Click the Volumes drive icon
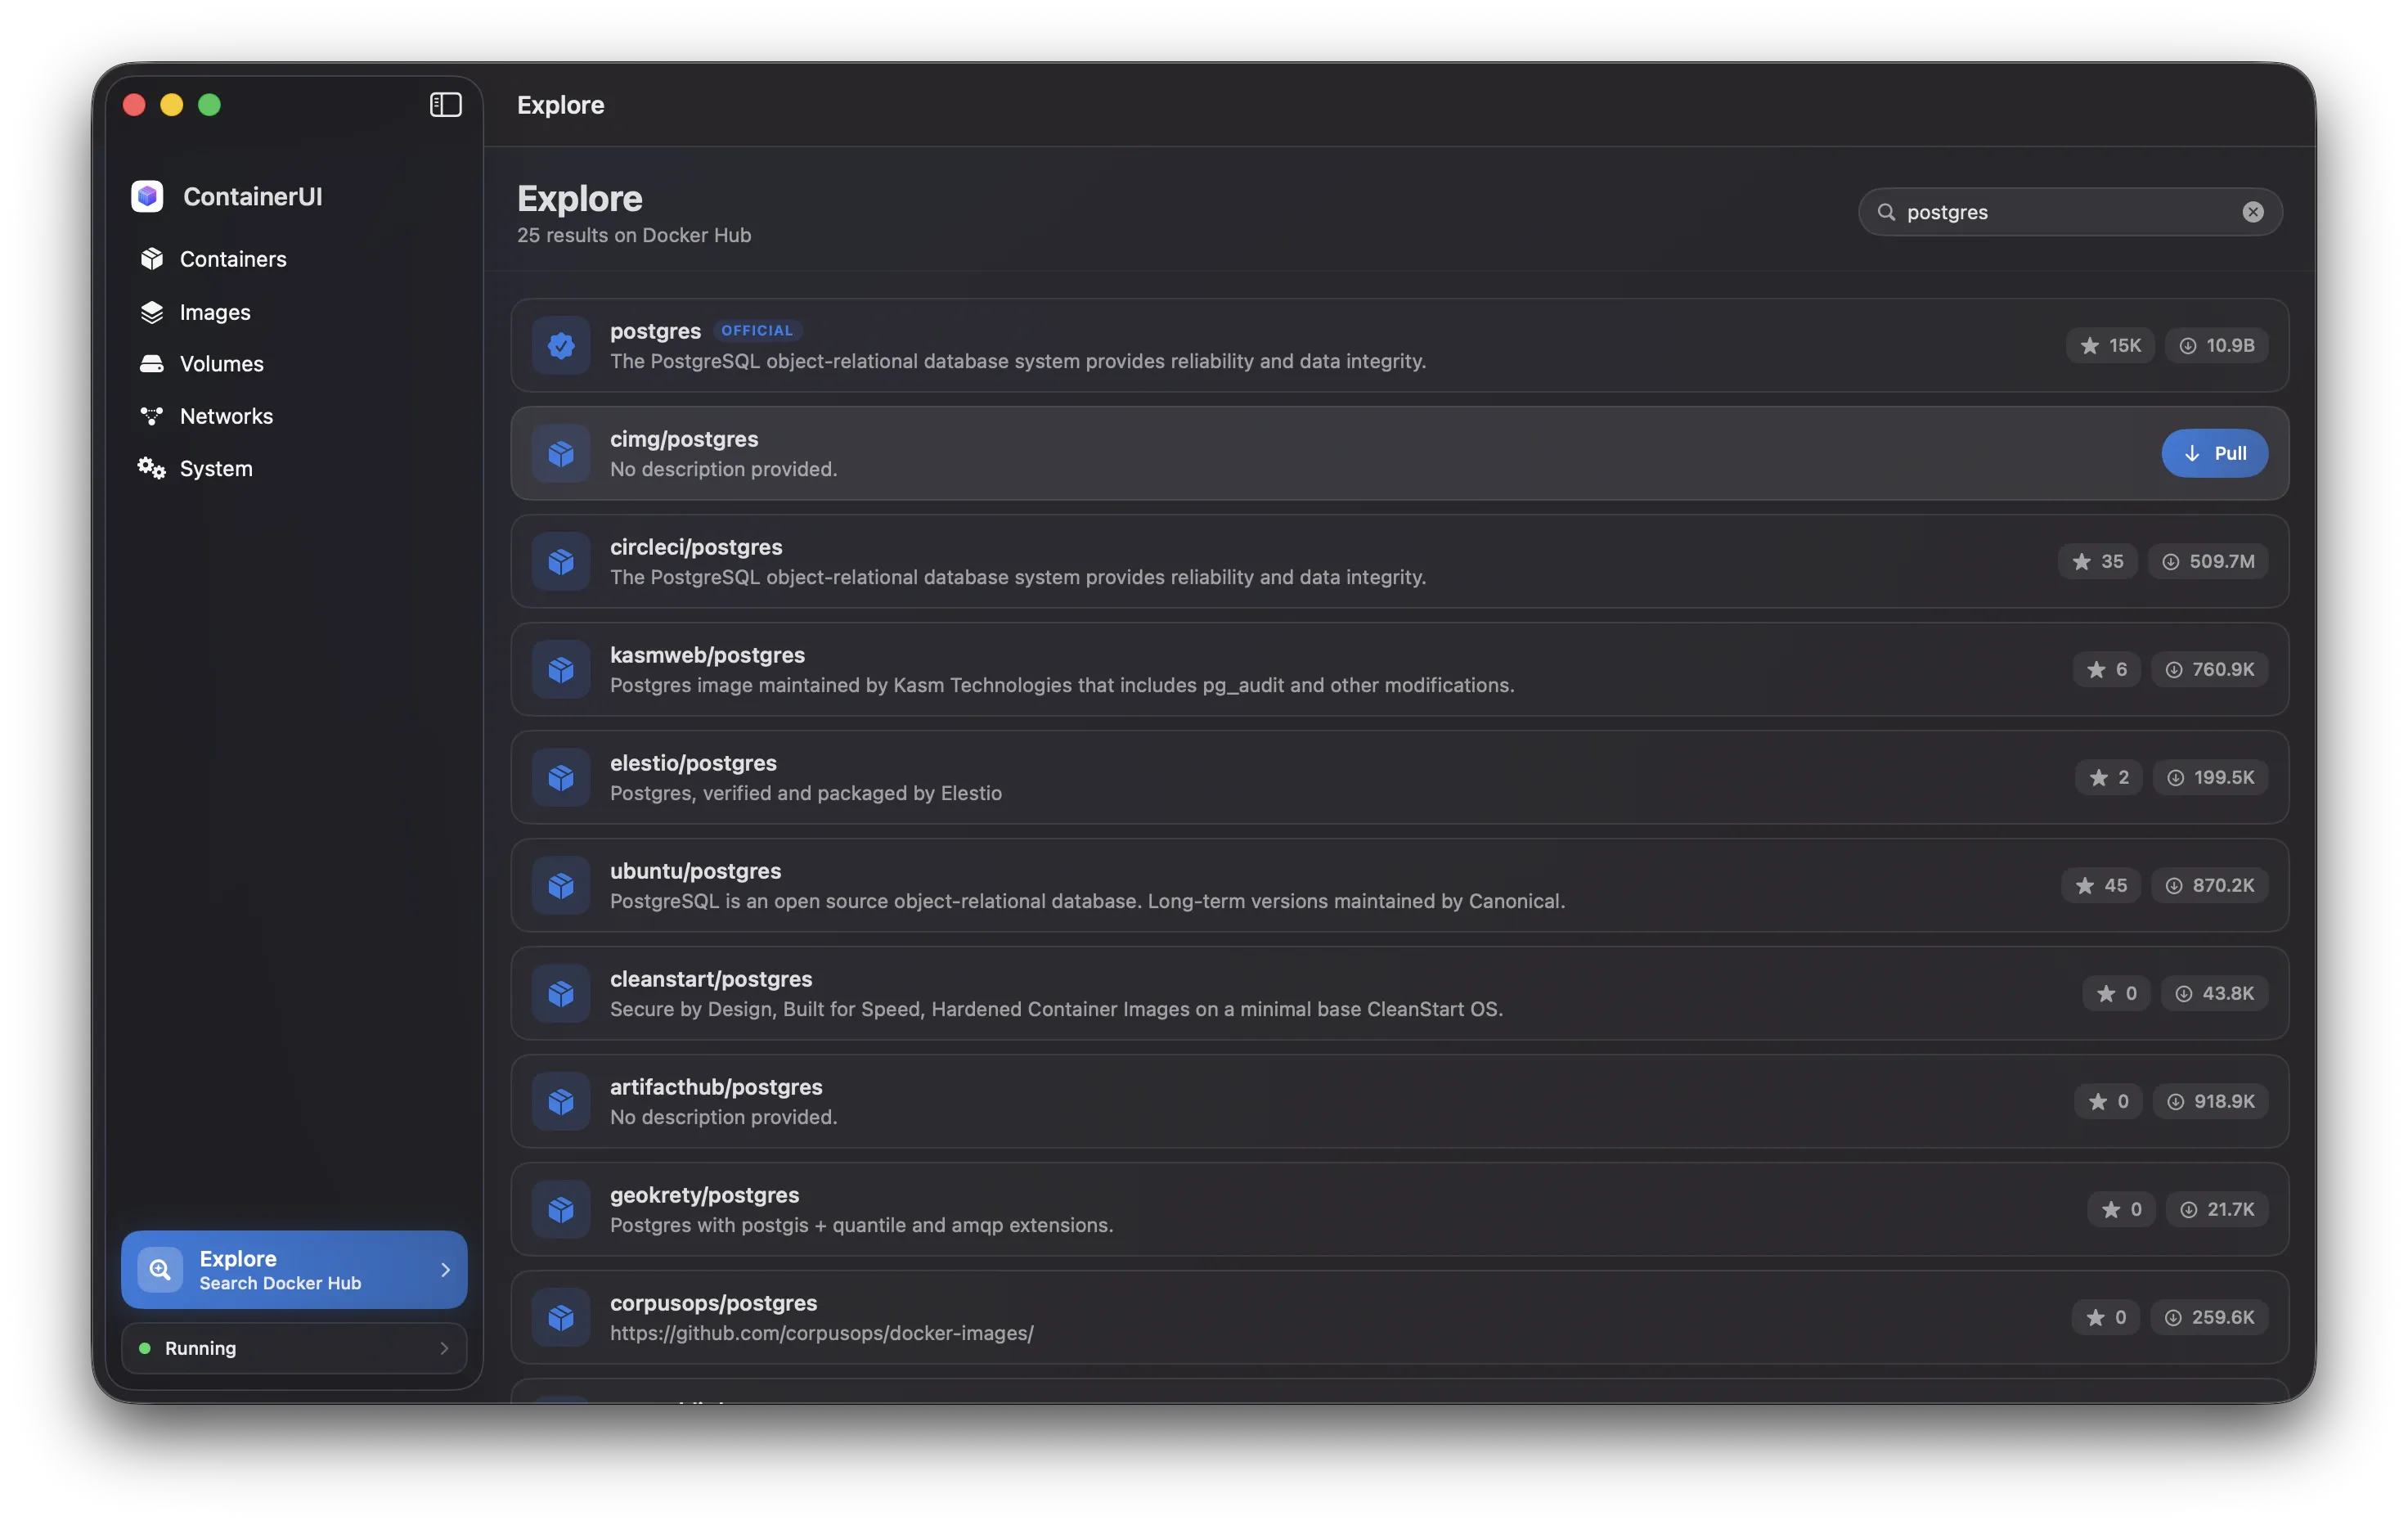Viewport: 2408px width, 1525px height. pos(152,364)
